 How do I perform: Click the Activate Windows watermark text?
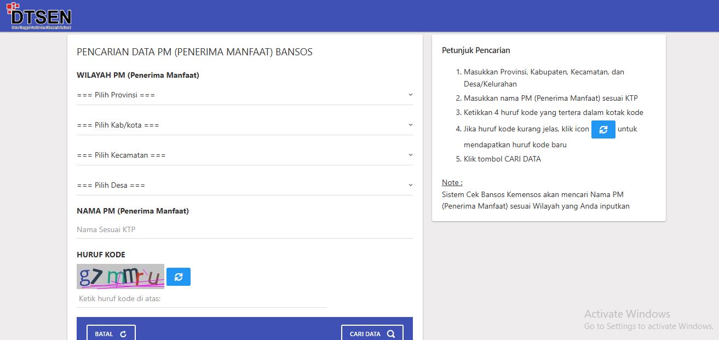click(627, 314)
